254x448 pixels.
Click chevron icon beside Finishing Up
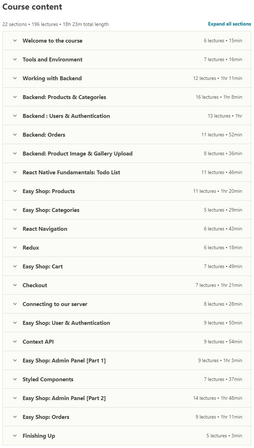coord(15,436)
